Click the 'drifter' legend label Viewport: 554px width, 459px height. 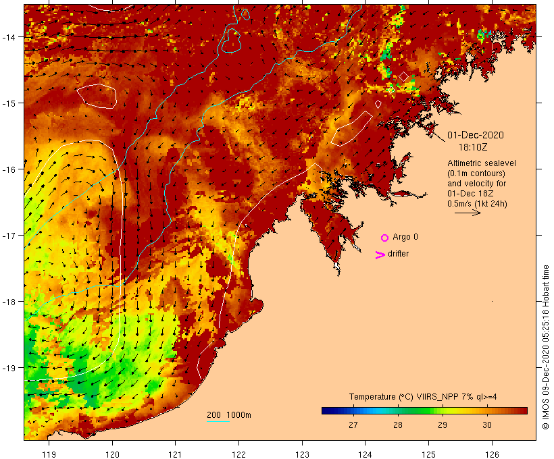[398, 254]
